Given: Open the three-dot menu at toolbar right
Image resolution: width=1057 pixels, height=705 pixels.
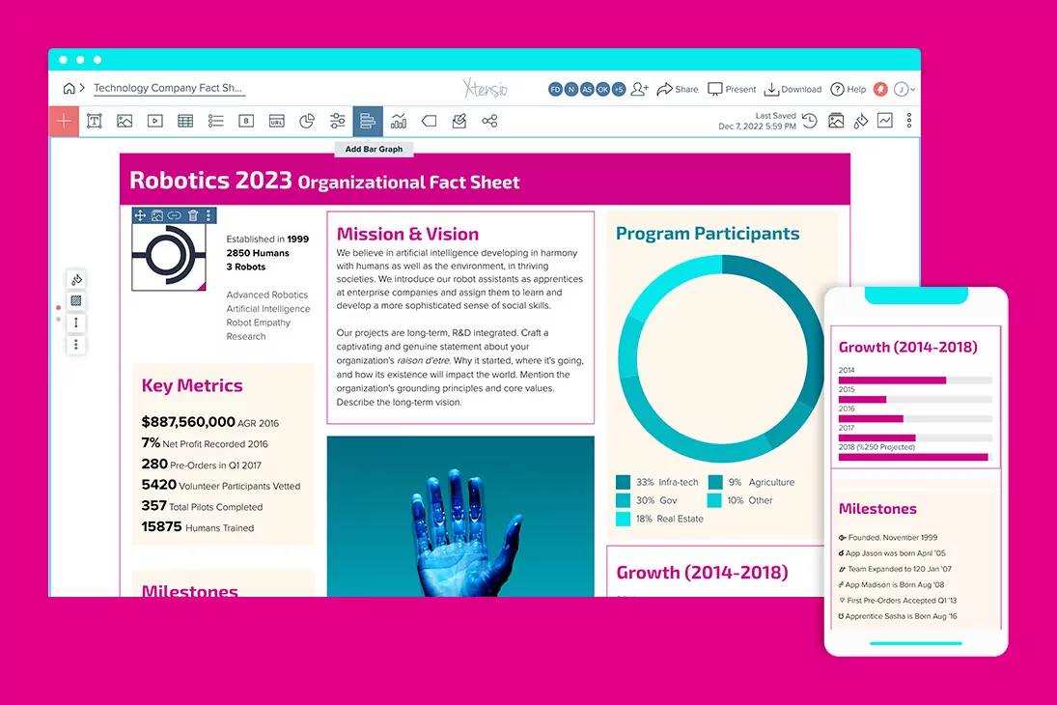Looking at the screenshot, I should click(909, 121).
